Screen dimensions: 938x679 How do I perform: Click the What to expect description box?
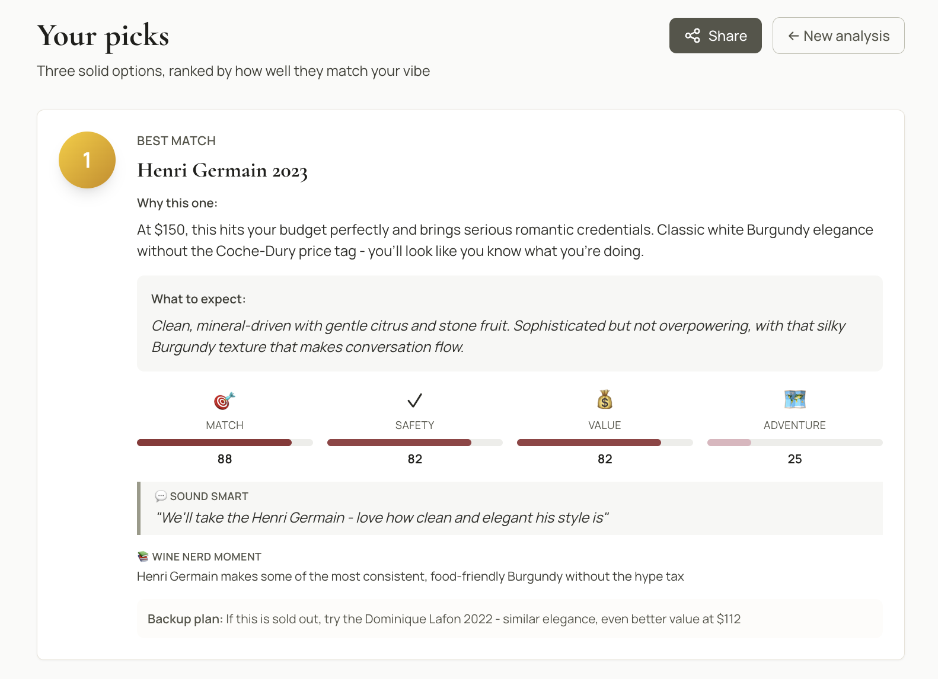click(x=509, y=324)
